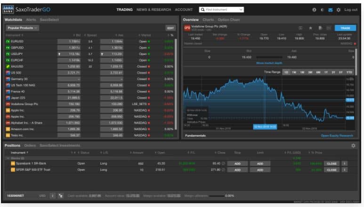Toggle the dark/light theme contrast icon
364x207 pixels.
[322, 10]
